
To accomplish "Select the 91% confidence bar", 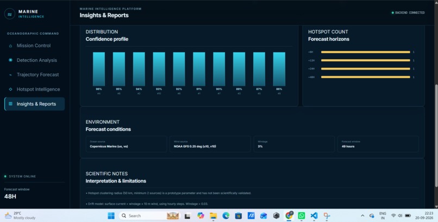I will click(x=199, y=69).
